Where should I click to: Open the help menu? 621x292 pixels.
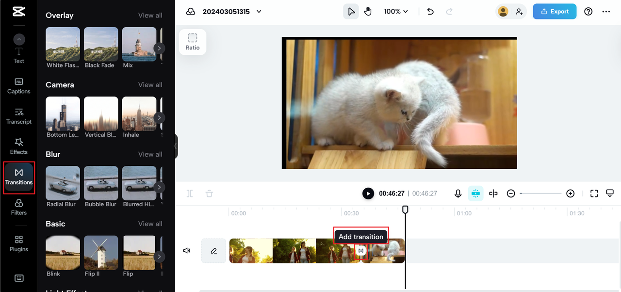(588, 11)
